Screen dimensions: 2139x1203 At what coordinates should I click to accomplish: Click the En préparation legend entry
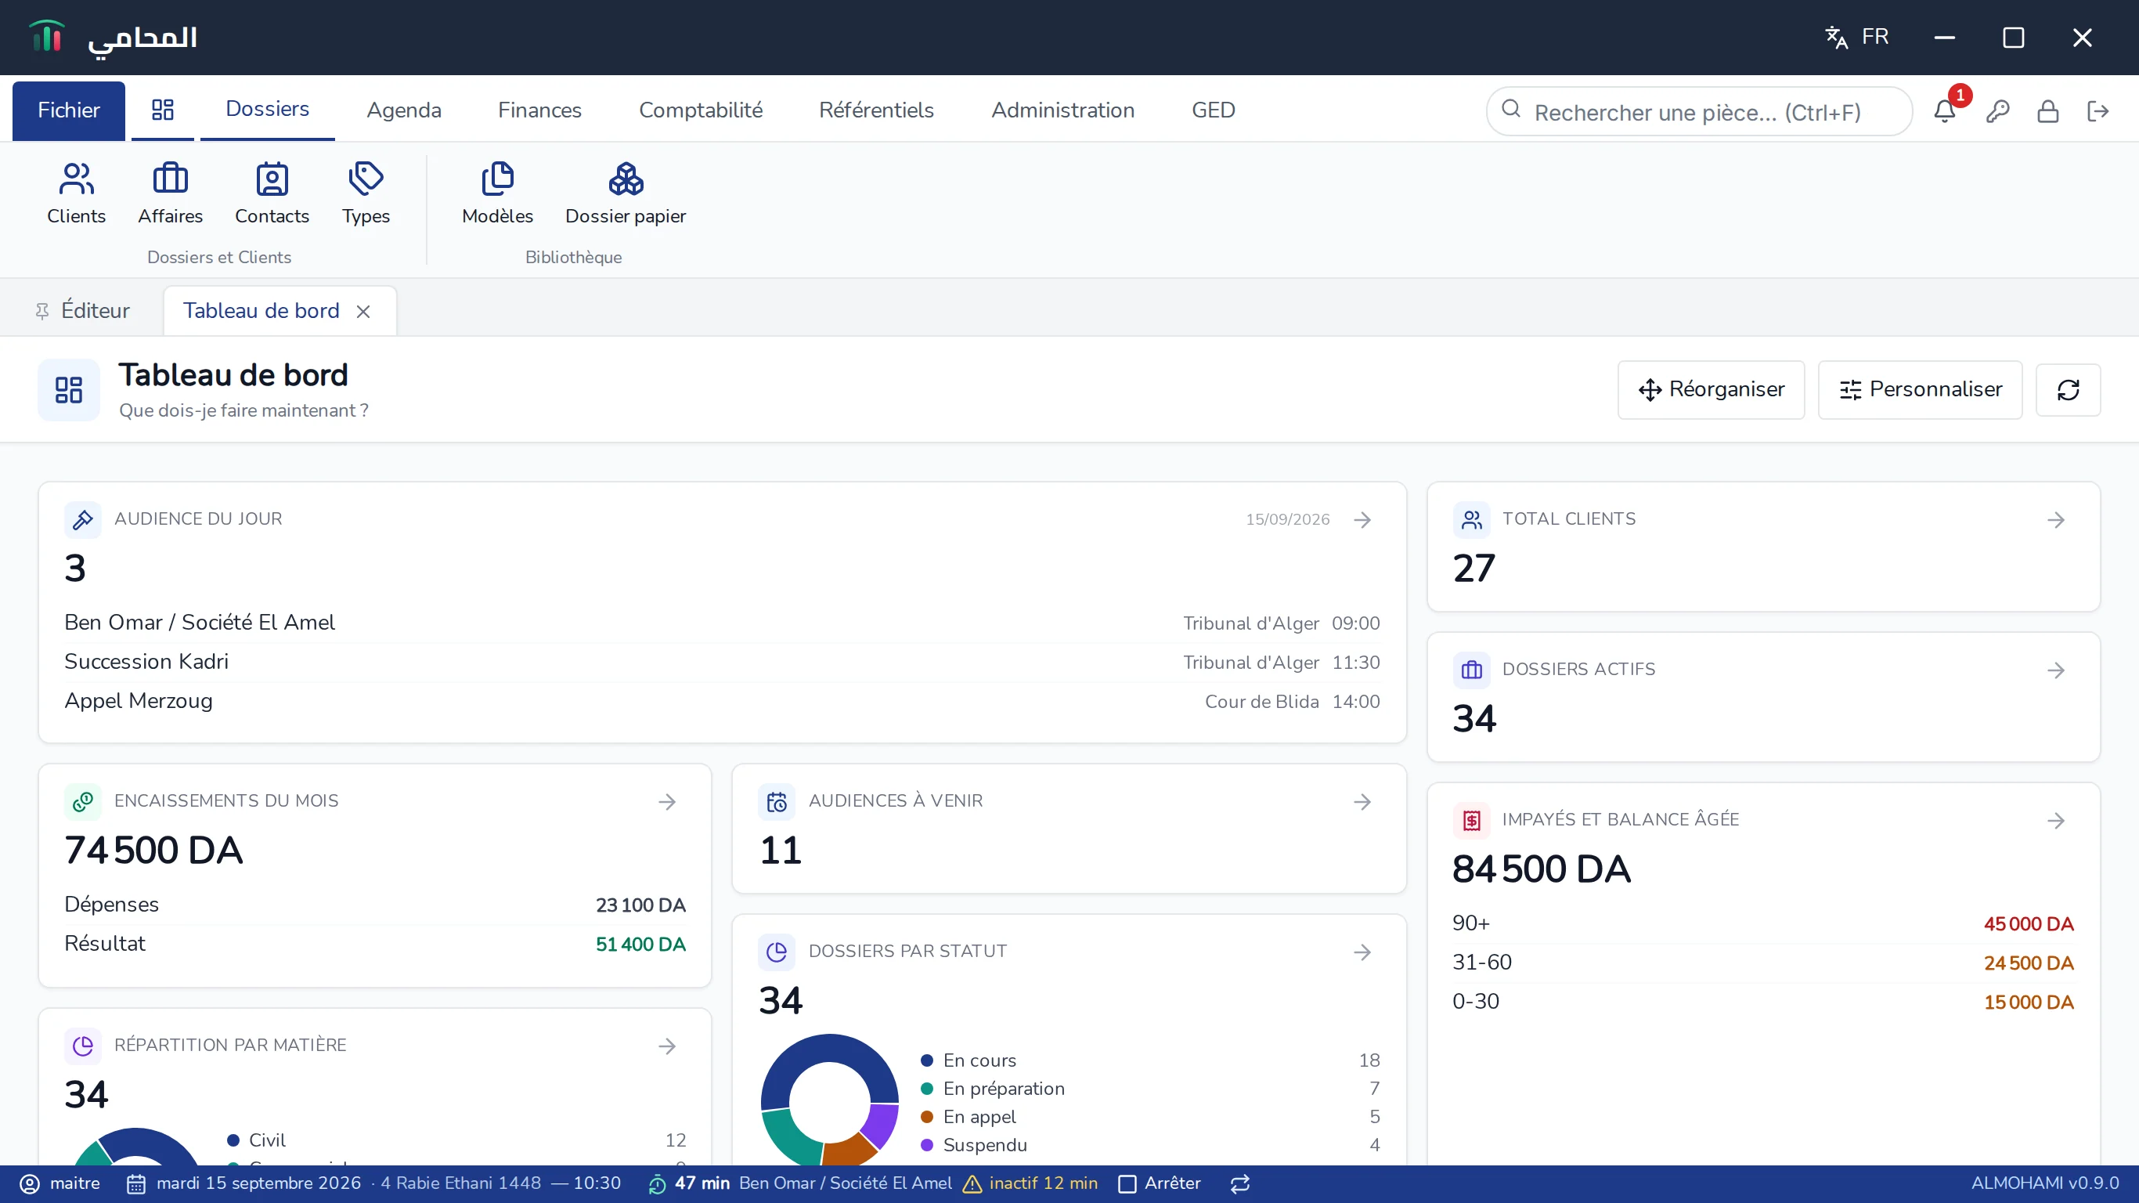(x=1150, y=1089)
